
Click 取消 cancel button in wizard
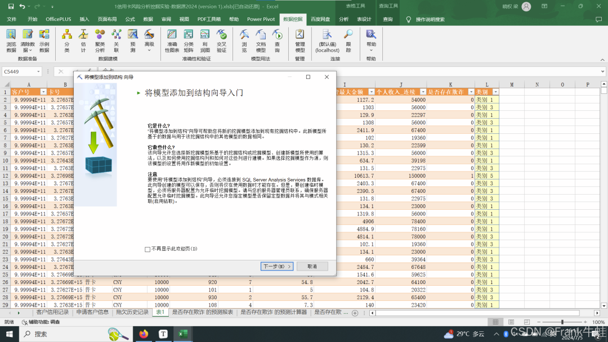(312, 267)
